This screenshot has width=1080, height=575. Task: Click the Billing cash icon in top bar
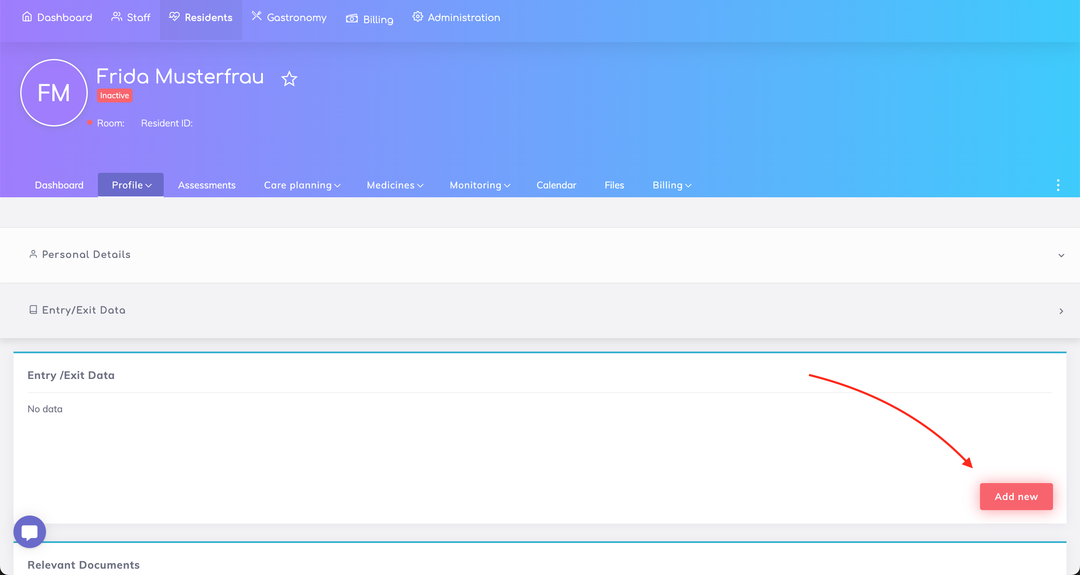click(x=352, y=19)
